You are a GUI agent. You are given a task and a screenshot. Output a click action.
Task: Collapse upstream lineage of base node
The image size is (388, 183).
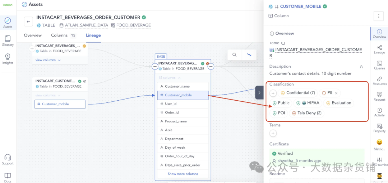(155, 66)
